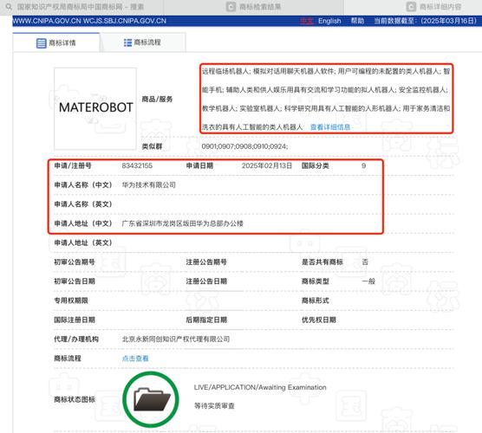This screenshot has height=433, width=482.
Task: Click the search magnifier icon in first tab
Action: [10, 6]
